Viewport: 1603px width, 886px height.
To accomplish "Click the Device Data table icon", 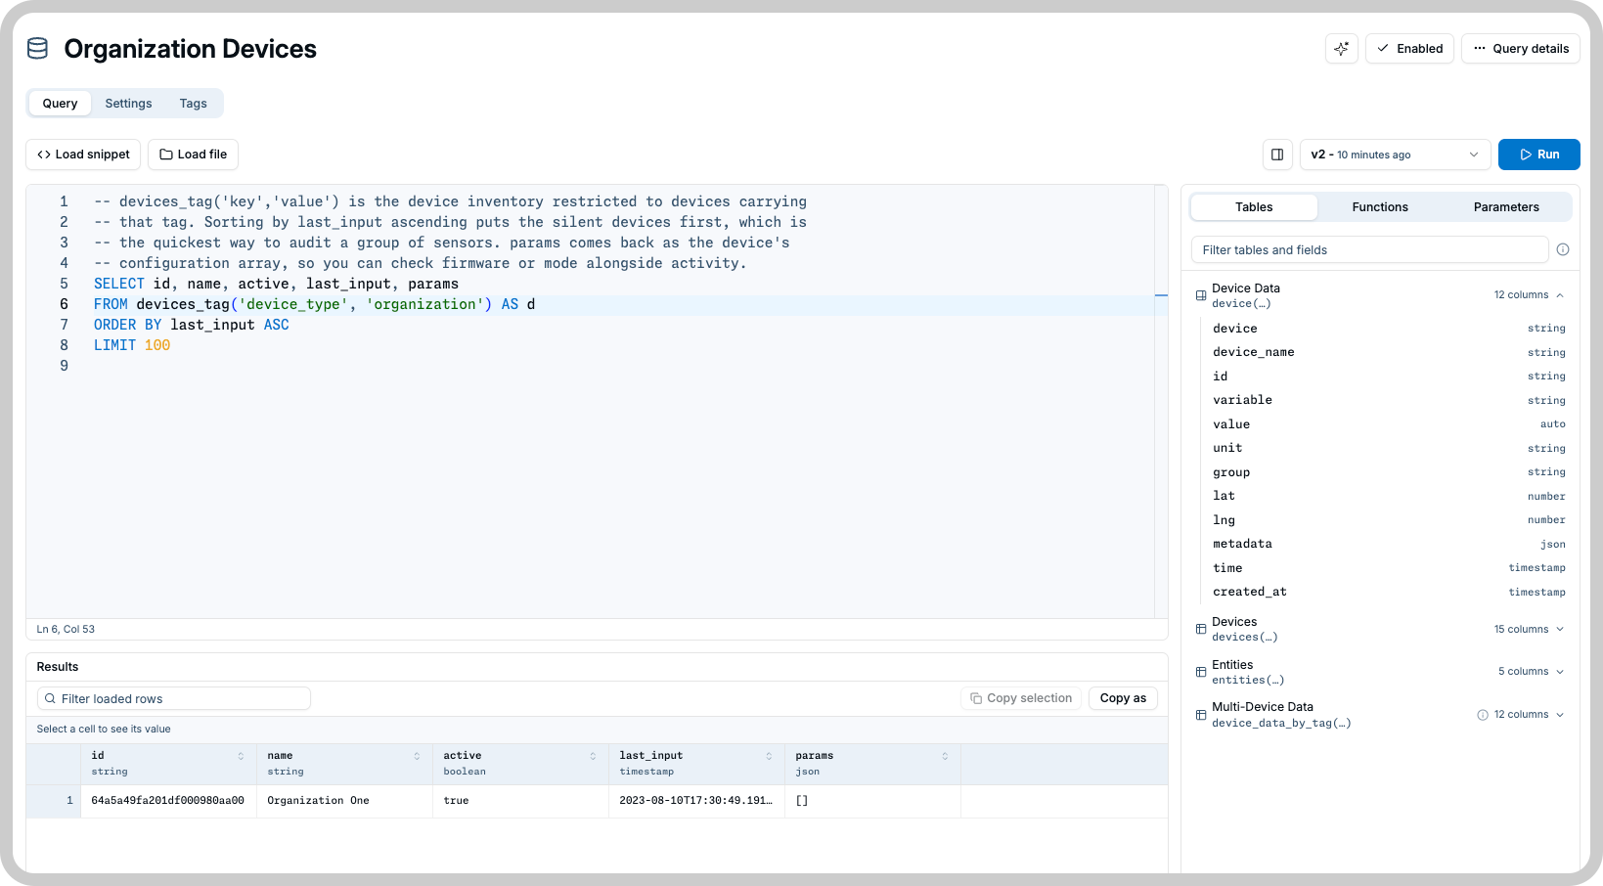I will click(1201, 295).
